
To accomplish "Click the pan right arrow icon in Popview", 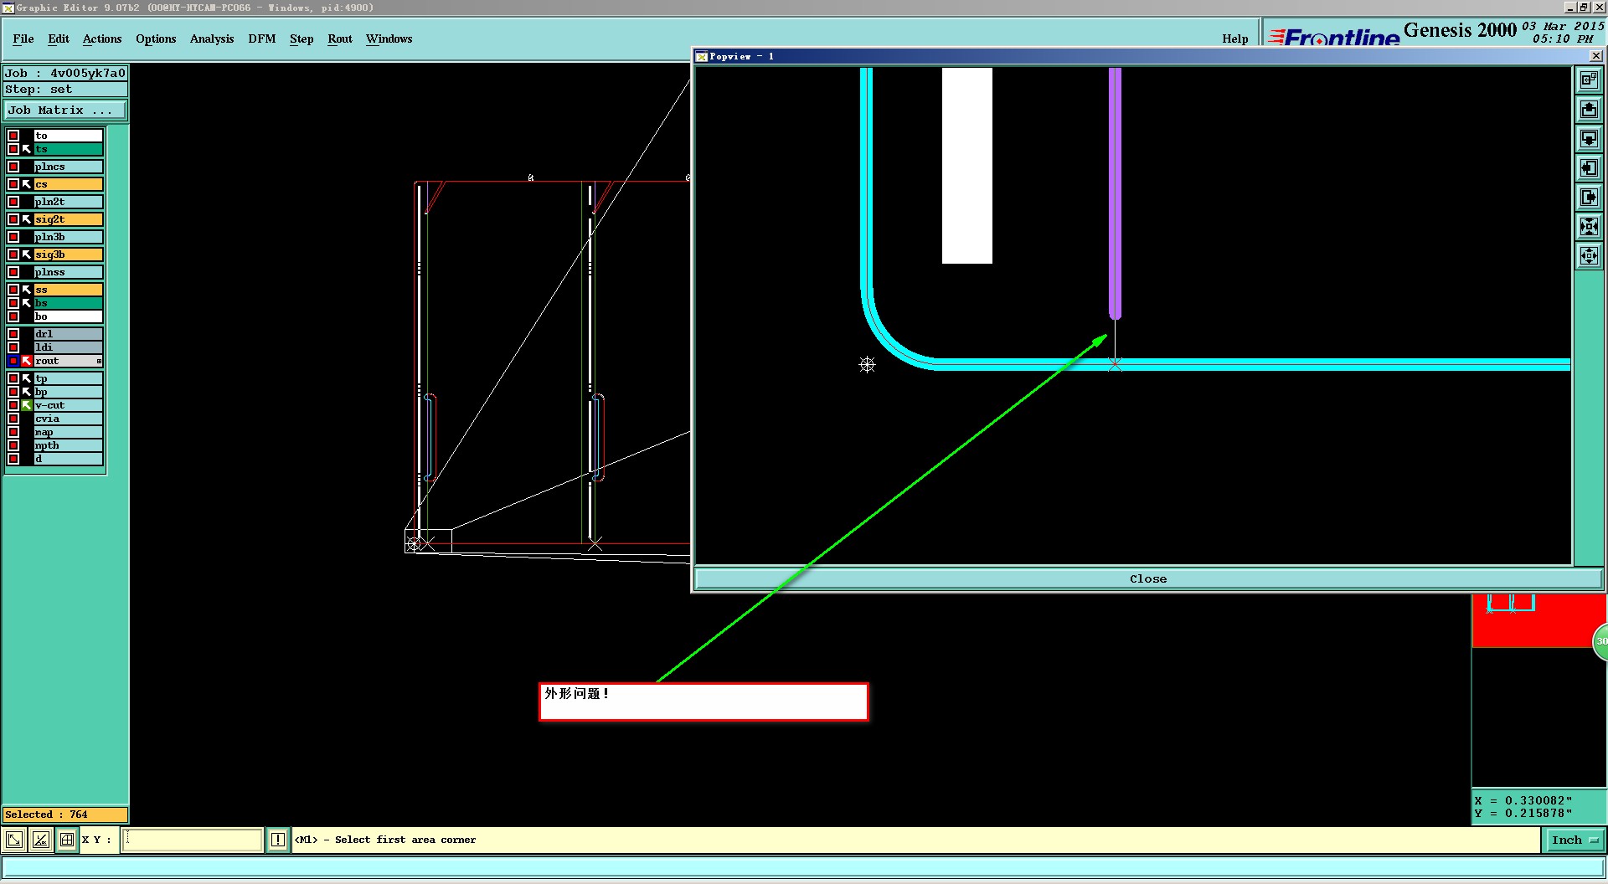I will point(1589,198).
